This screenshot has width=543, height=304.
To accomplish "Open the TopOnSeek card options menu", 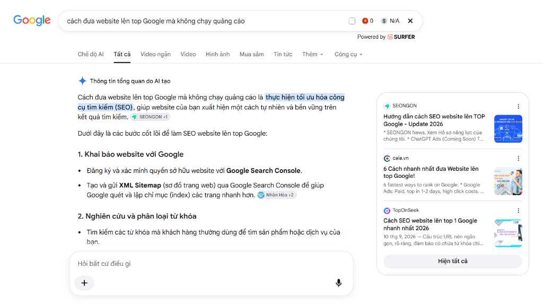I will [x=518, y=211].
